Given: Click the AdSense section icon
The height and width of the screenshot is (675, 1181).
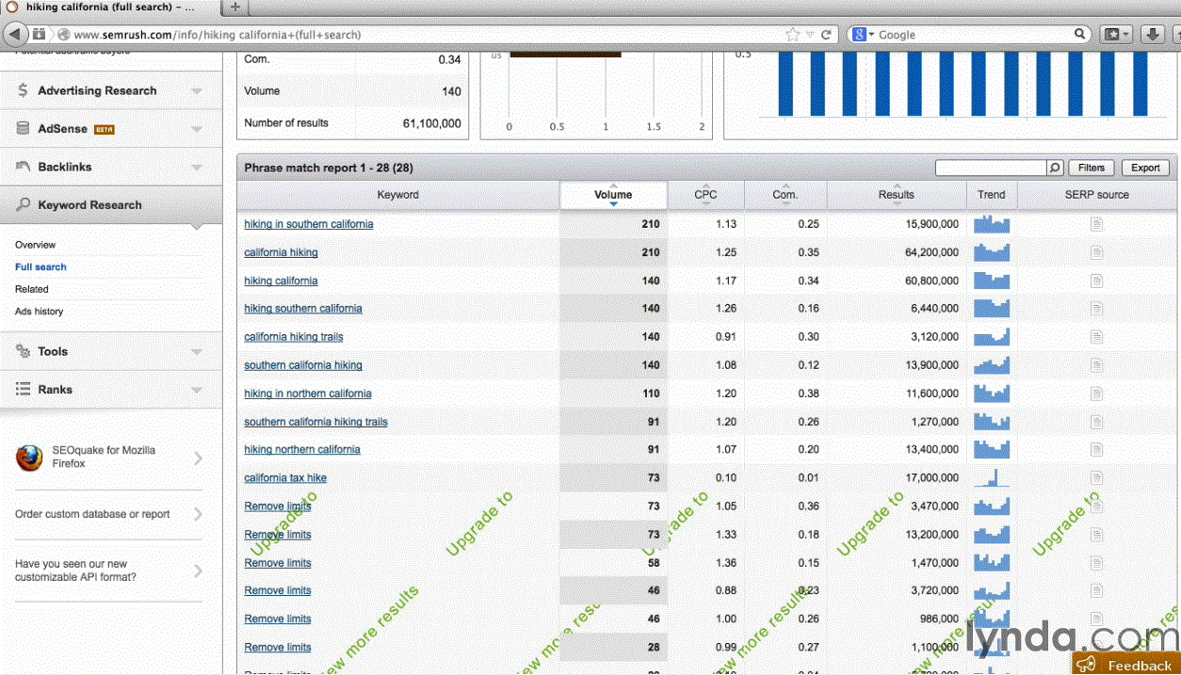Looking at the screenshot, I should 24,128.
